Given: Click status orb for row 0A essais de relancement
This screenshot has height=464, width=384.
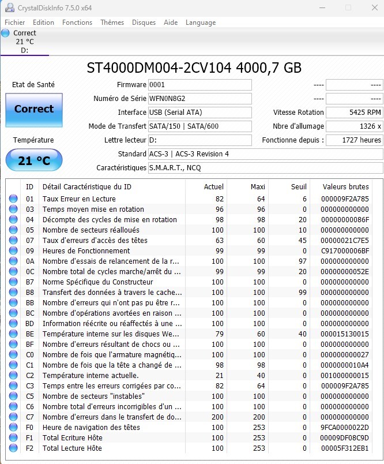Looking at the screenshot, I should [13, 261].
